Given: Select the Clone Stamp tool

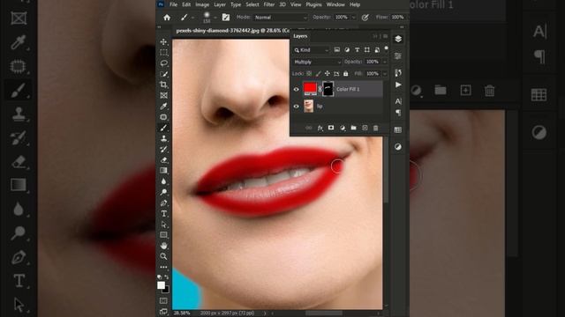Looking at the screenshot, I should (x=163, y=138).
